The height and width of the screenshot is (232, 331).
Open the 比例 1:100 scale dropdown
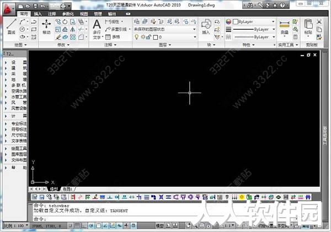pyautogui.click(x=16, y=226)
